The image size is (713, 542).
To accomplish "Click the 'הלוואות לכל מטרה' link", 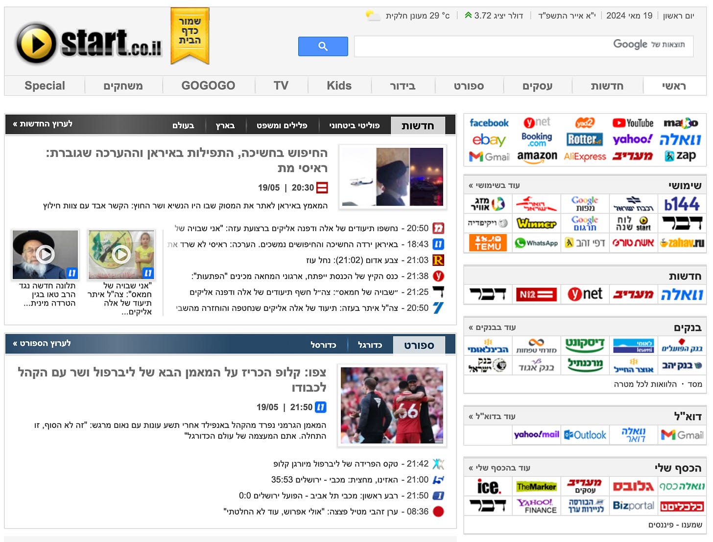I will tap(645, 384).
